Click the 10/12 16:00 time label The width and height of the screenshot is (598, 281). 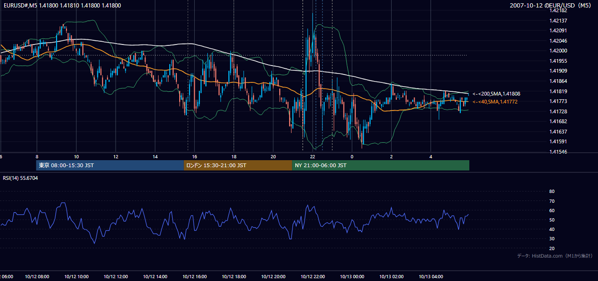coord(194,276)
